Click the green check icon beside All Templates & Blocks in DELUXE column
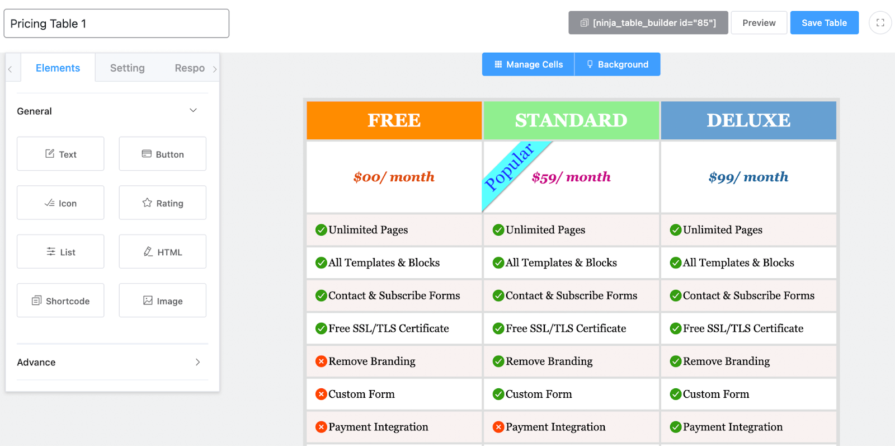 tap(676, 263)
